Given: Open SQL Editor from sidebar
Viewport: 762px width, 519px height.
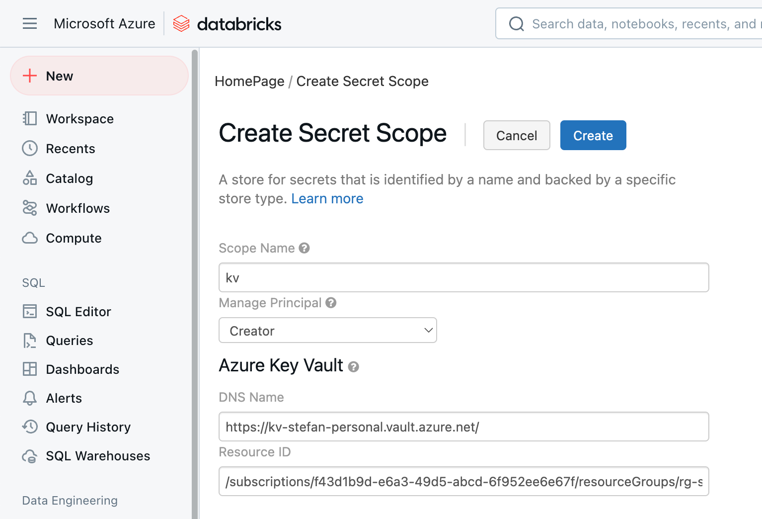Looking at the screenshot, I should pyautogui.click(x=78, y=312).
